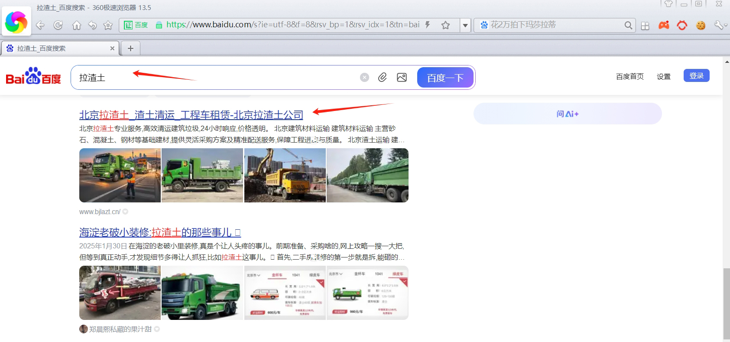
Task: Click the thumbnail of red truck with bags
Action: click(x=120, y=293)
